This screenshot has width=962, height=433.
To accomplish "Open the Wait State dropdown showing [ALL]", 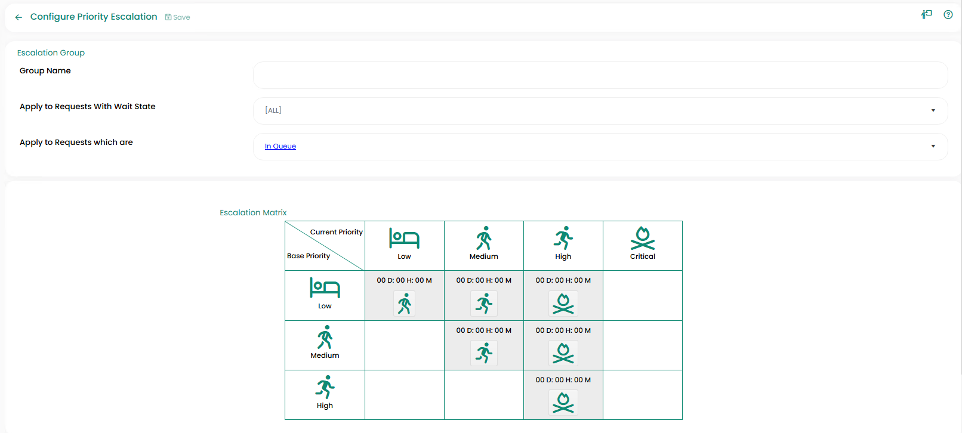I will [x=600, y=111].
